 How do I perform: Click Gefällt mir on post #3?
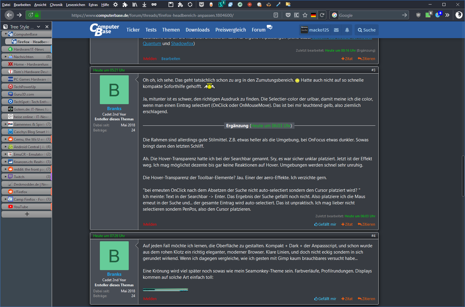pos(325,224)
